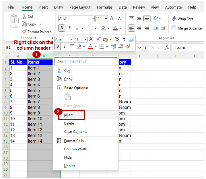The width and height of the screenshot is (206, 179).
Task: Click Increase Indent in the ribbon
Action: (x=163, y=28)
